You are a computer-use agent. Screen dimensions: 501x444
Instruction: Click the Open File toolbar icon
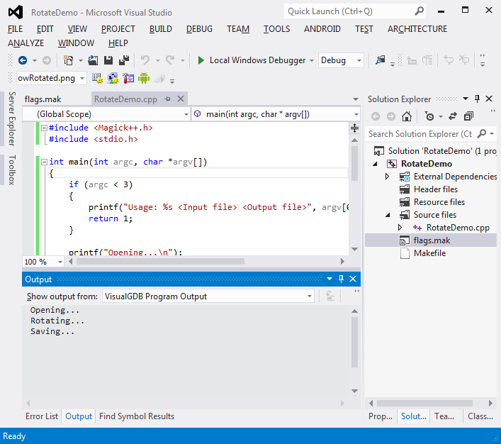pos(93,60)
